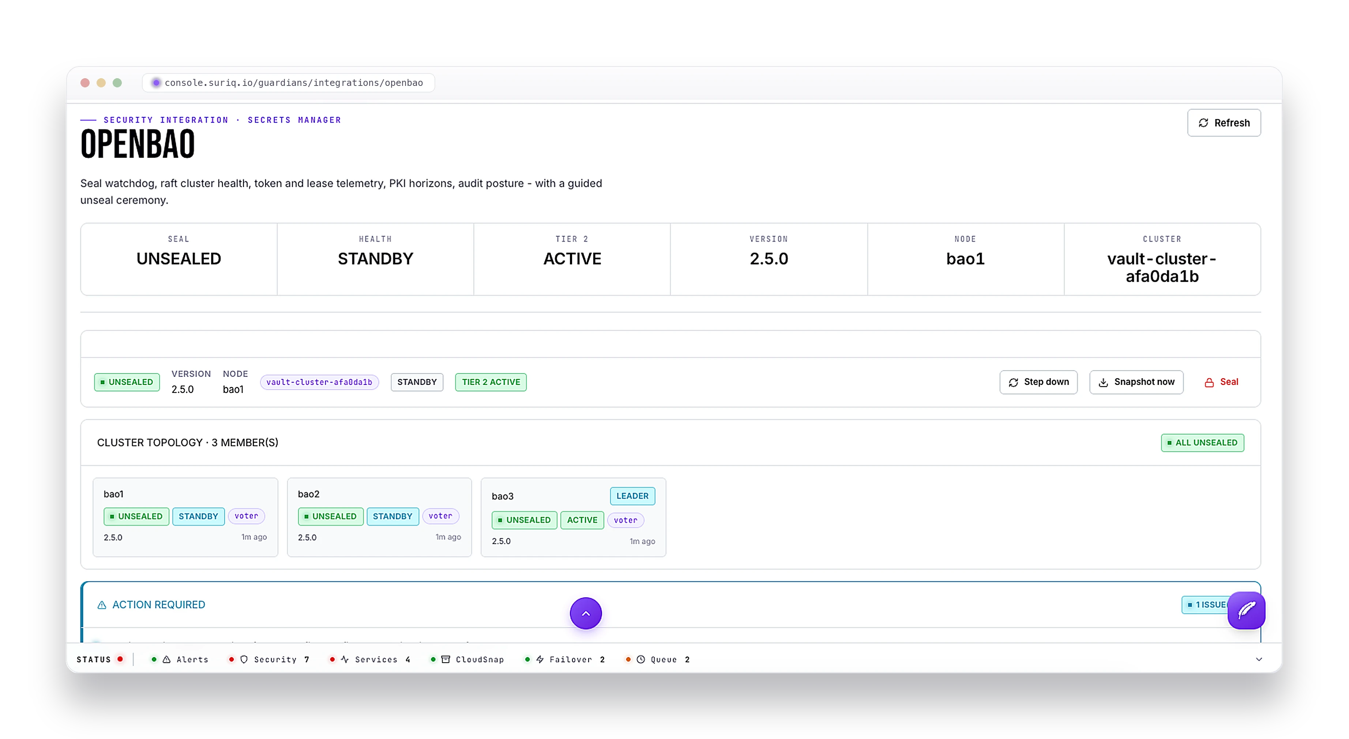1349x739 pixels.
Task: Click the Seal lock icon
Action: tap(1209, 383)
